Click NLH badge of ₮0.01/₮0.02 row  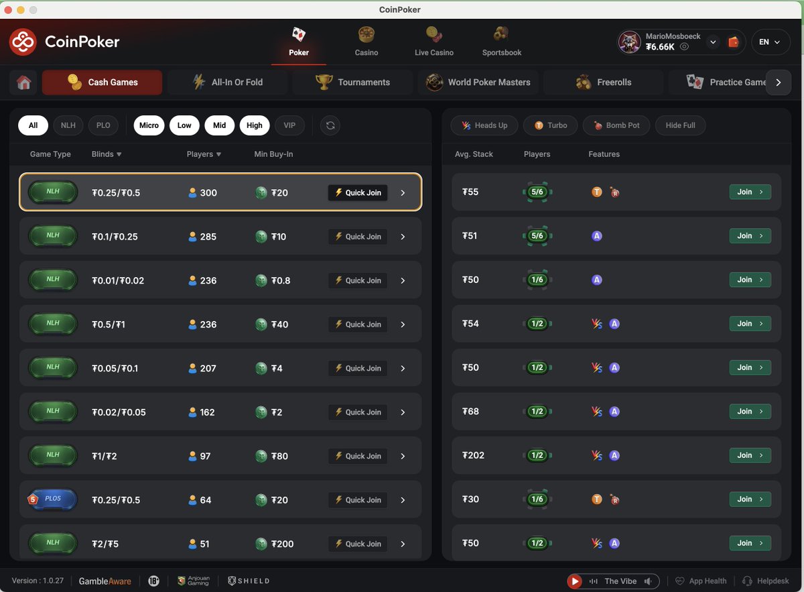tap(53, 280)
